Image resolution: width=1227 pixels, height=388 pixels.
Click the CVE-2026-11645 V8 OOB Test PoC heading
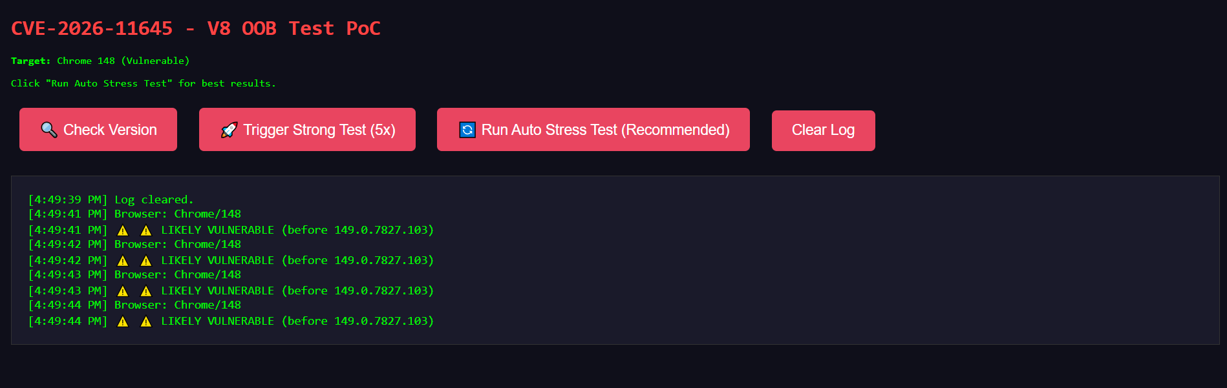196,28
